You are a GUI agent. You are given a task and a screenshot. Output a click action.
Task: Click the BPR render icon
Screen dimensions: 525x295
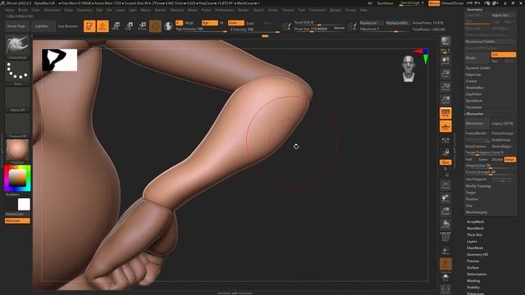(445, 42)
